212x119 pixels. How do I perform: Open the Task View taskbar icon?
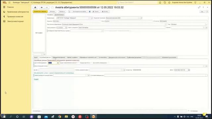point(24,117)
